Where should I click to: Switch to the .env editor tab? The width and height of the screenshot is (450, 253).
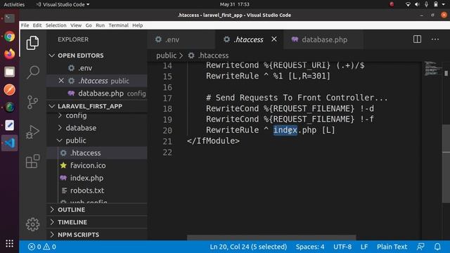[x=181, y=39]
